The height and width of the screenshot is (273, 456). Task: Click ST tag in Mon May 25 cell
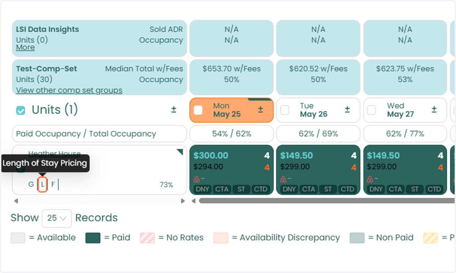(241, 189)
